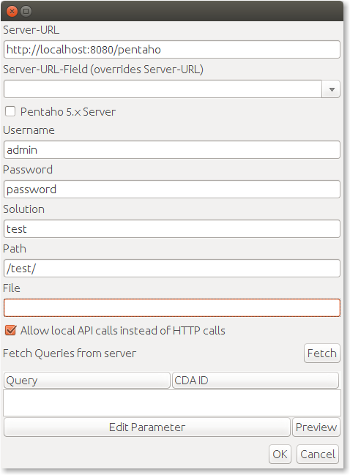This screenshot has height=475, width=350.
Task: Maximize the dialog using the title bar button
Action: [26, 12]
